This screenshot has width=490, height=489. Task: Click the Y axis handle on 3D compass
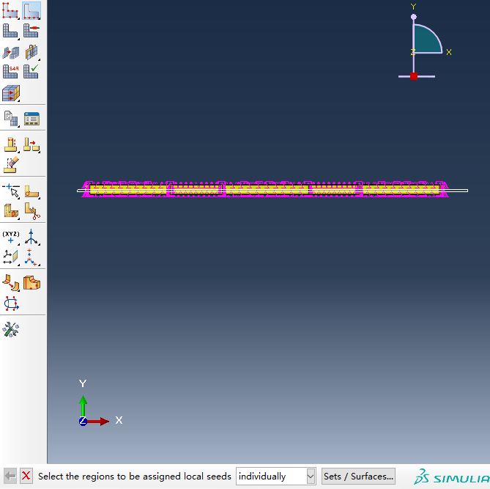click(413, 17)
